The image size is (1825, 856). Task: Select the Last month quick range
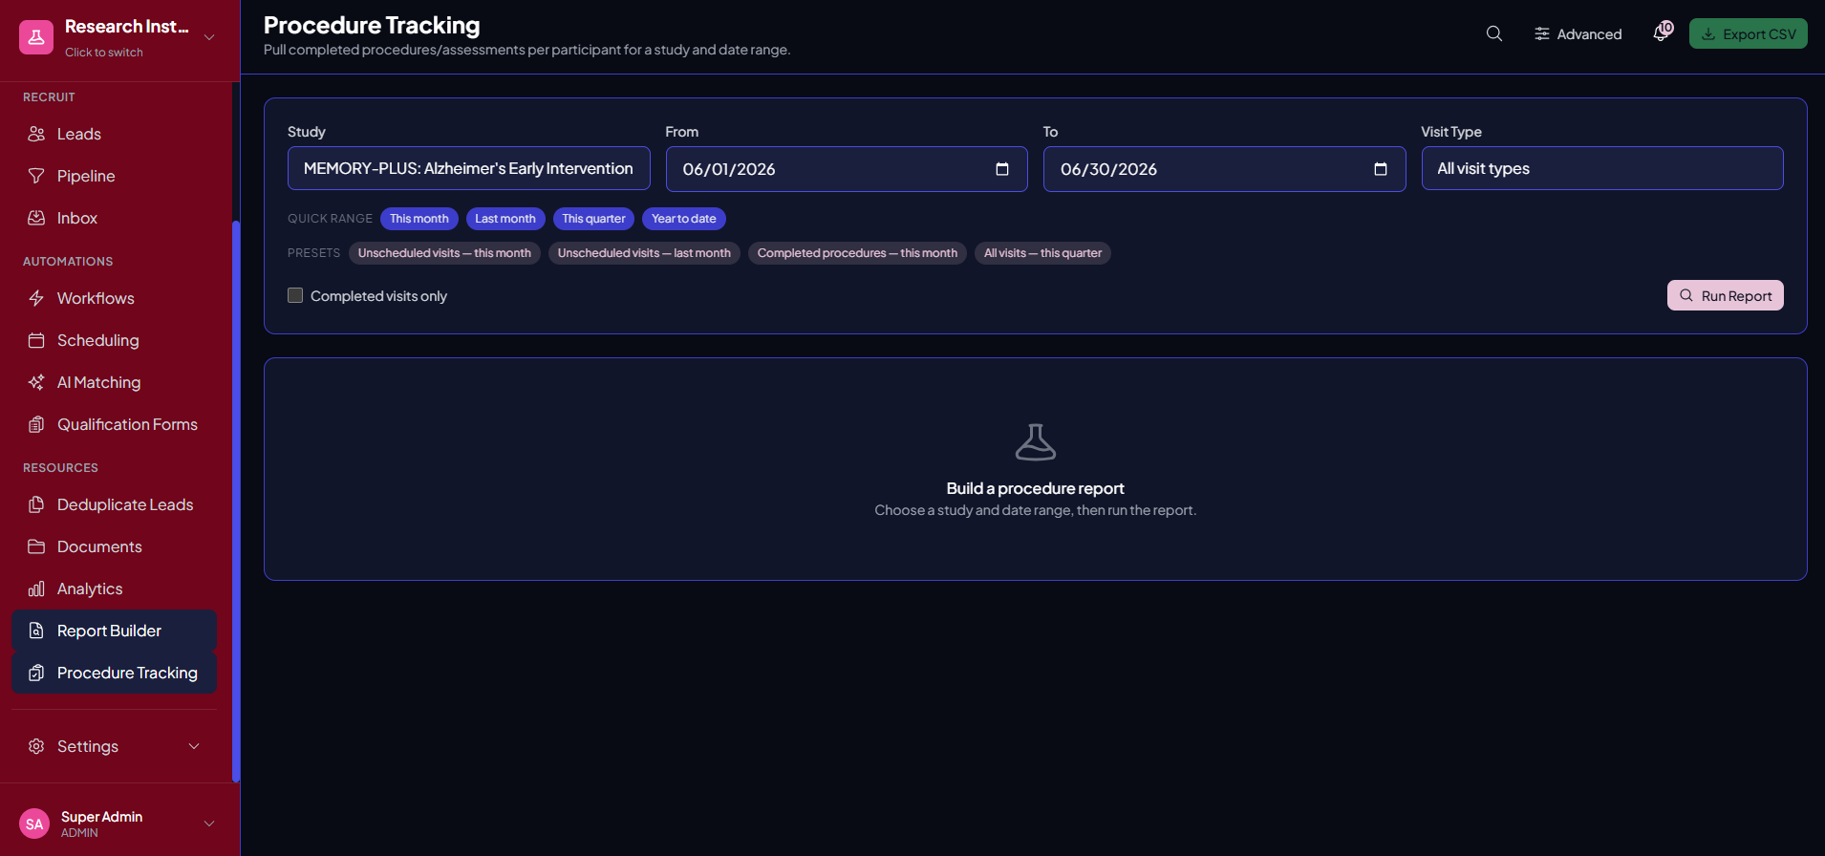505,219
